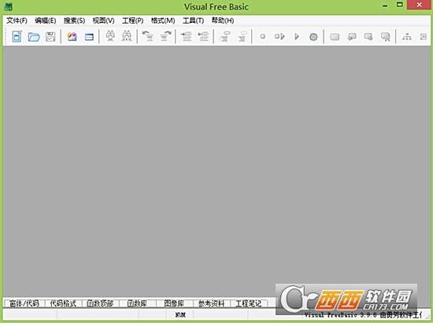The height and width of the screenshot is (323, 433).
Task: Click the blue window form icon
Action: tap(89, 37)
